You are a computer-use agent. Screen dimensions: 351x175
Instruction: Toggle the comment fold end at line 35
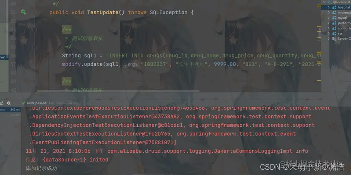tap(35, 47)
